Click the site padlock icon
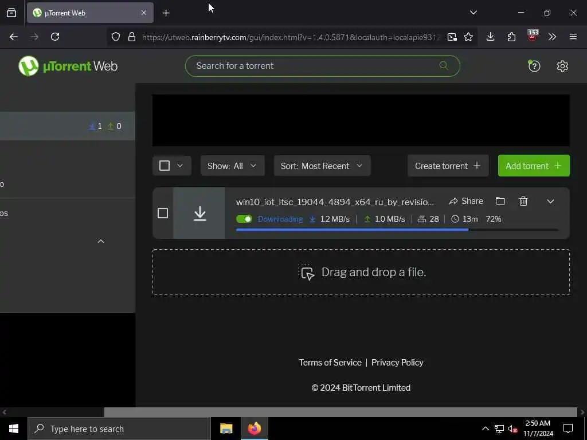Screen dimensions: 587x440 point(132,37)
